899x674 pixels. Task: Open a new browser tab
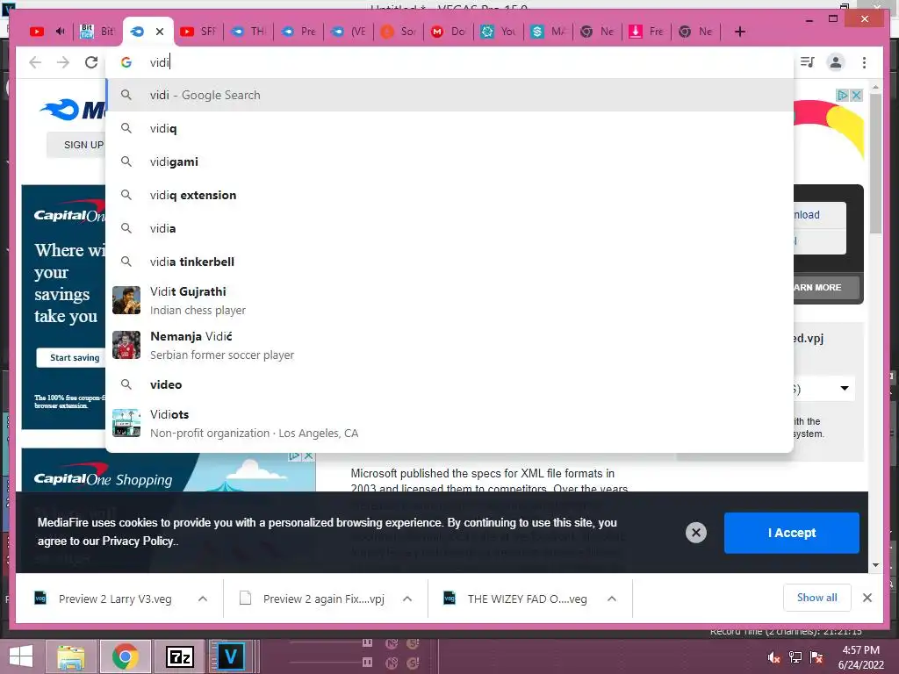(x=739, y=32)
